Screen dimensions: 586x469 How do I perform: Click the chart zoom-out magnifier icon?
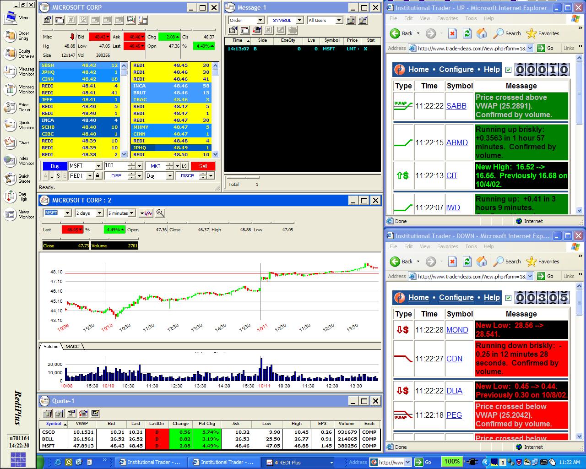pyautogui.click(x=160, y=213)
